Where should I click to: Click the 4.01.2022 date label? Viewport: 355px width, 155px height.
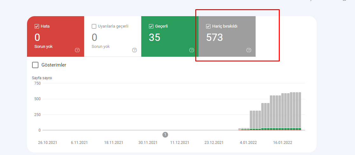248,143
